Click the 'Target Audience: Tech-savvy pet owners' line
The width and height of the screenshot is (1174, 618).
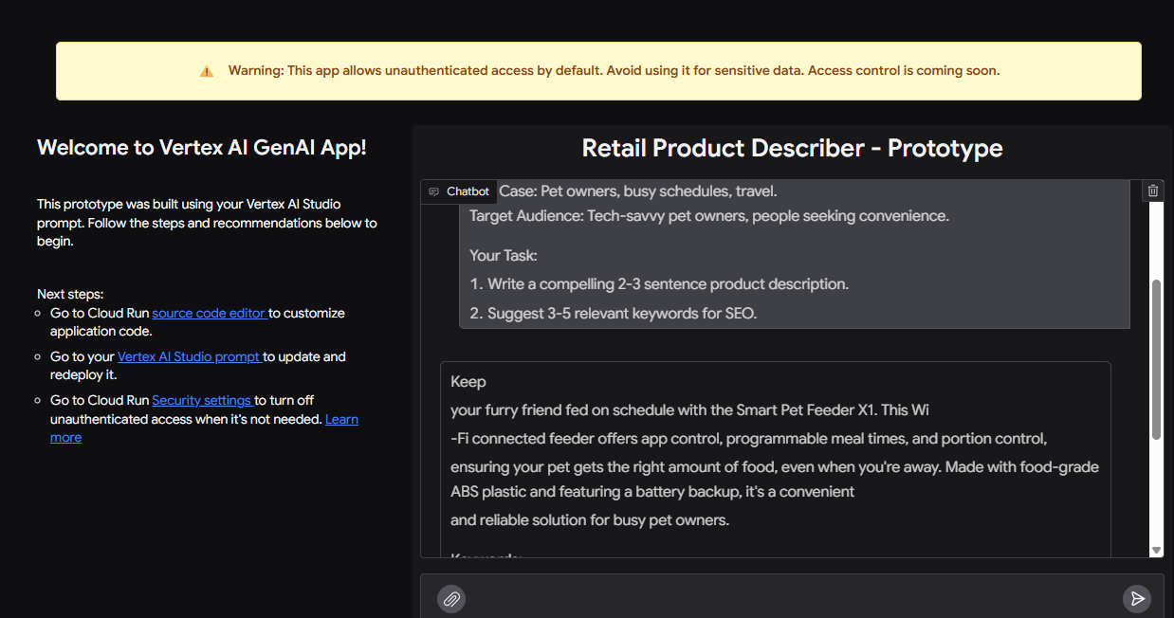click(709, 215)
